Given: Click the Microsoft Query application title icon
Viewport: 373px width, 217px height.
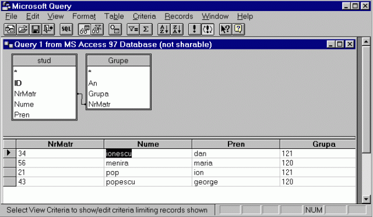Looking at the screenshot, I should 6,6.
